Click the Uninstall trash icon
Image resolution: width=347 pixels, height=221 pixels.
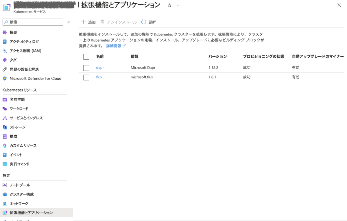coord(102,22)
